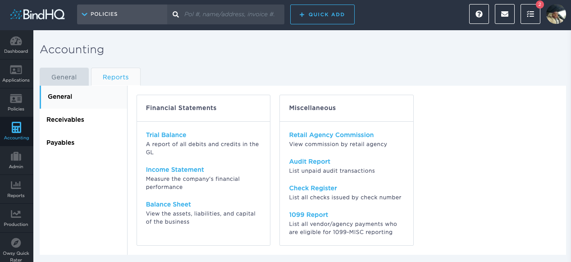Open Production in the sidebar
Viewport: 571px width, 262px height.
pos(16,214)
